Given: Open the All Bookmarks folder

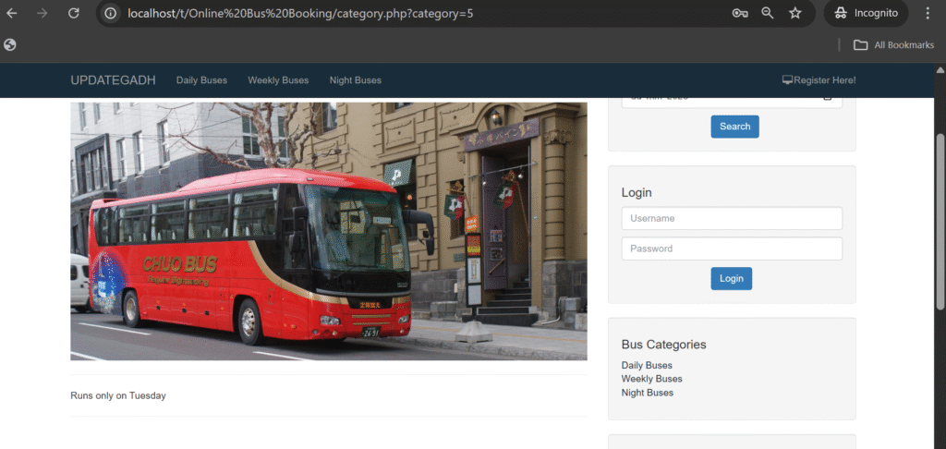Looking at the screenshot, I should [893, 44].
